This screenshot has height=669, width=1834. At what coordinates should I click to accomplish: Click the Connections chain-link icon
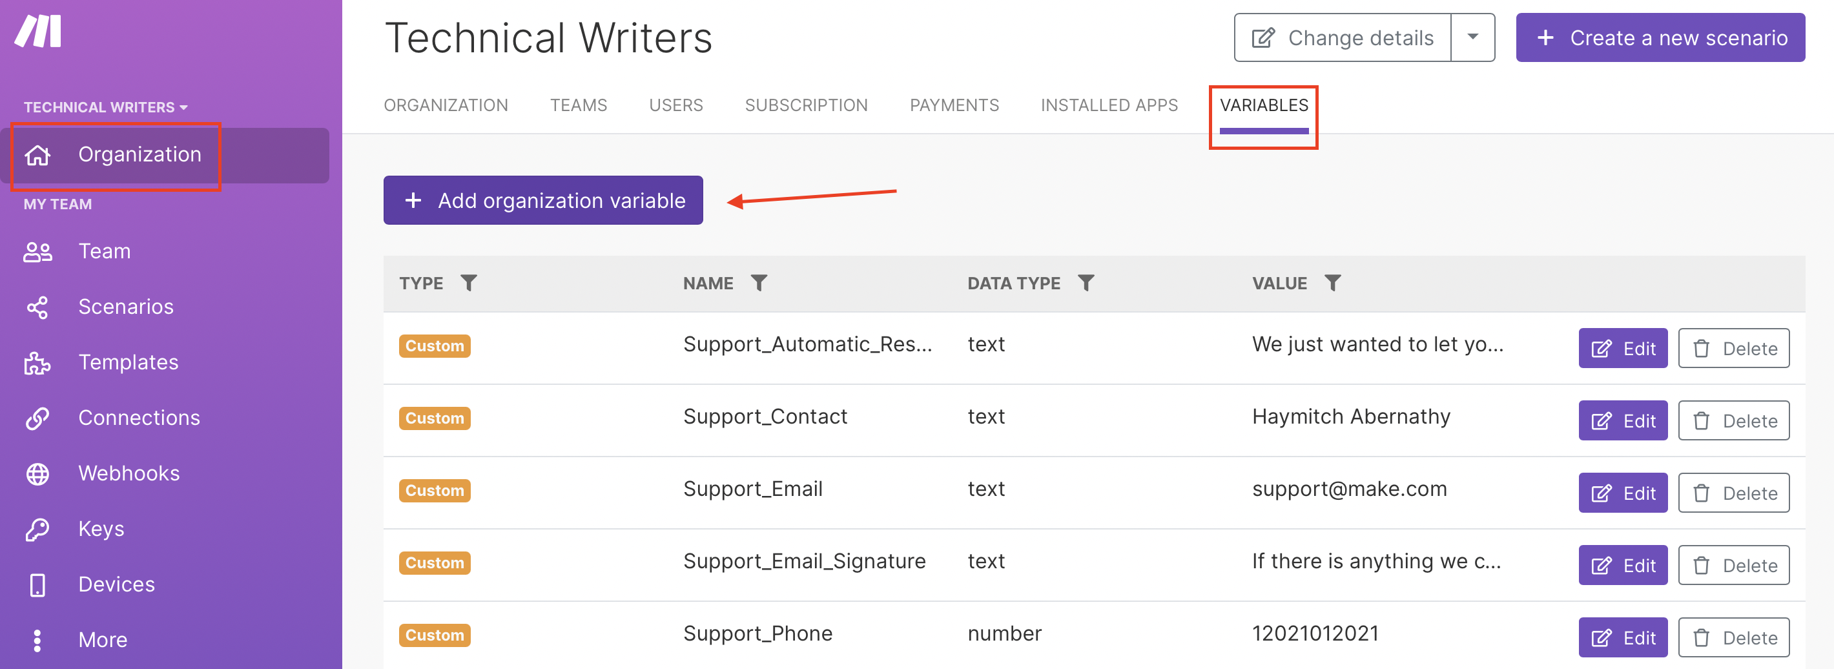click(37, 418)
